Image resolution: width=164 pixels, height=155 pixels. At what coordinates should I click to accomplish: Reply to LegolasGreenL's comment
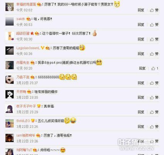coord(141,54)
